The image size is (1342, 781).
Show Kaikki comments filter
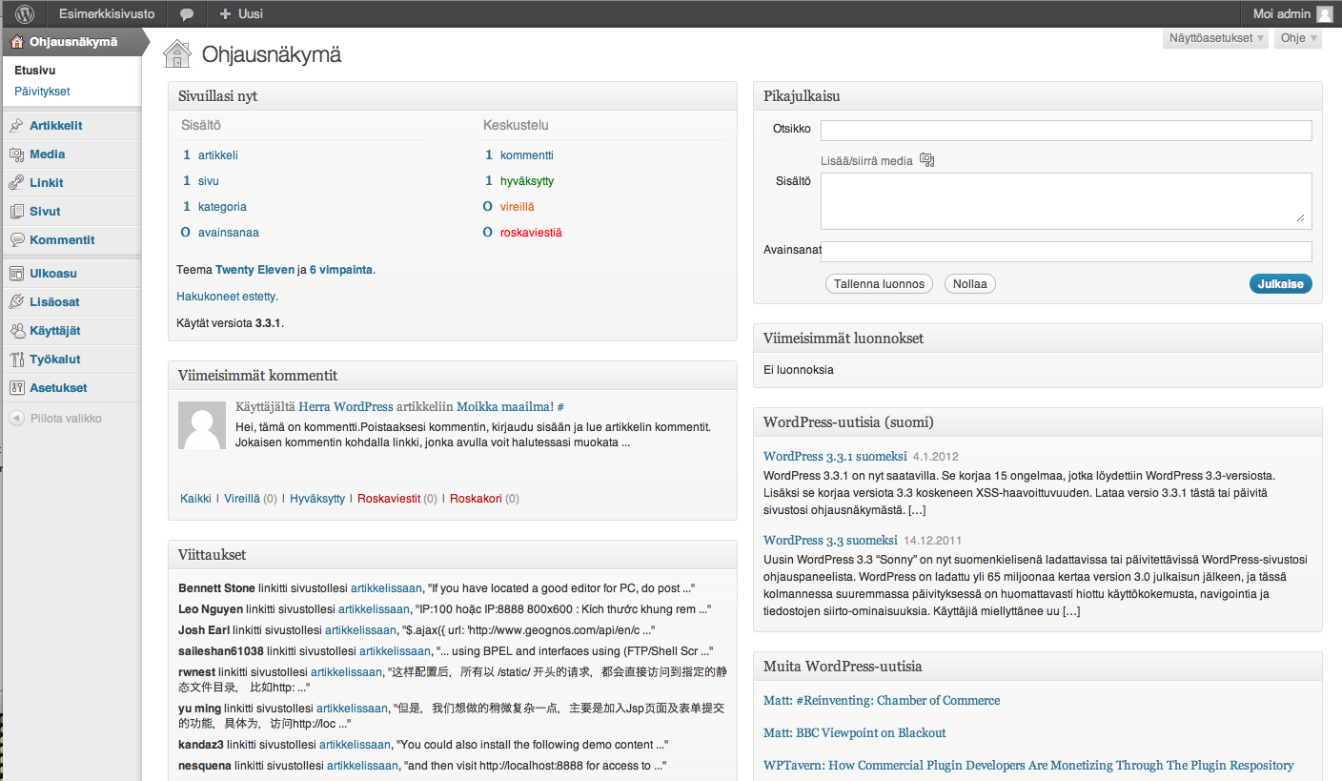[195, 499]
